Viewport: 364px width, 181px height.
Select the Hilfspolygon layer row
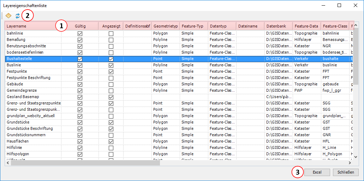click(x=32, y=154)
